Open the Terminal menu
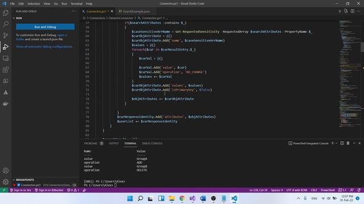Image resolution: width=364 pixels, height=204 pixels. 76,4
